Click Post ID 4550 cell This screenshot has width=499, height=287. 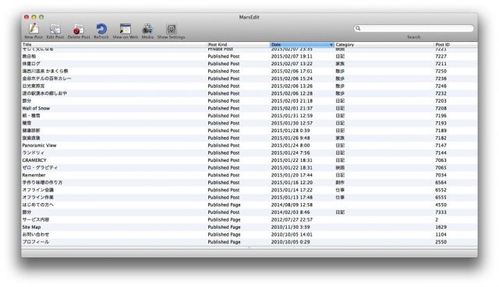(441, 205)
